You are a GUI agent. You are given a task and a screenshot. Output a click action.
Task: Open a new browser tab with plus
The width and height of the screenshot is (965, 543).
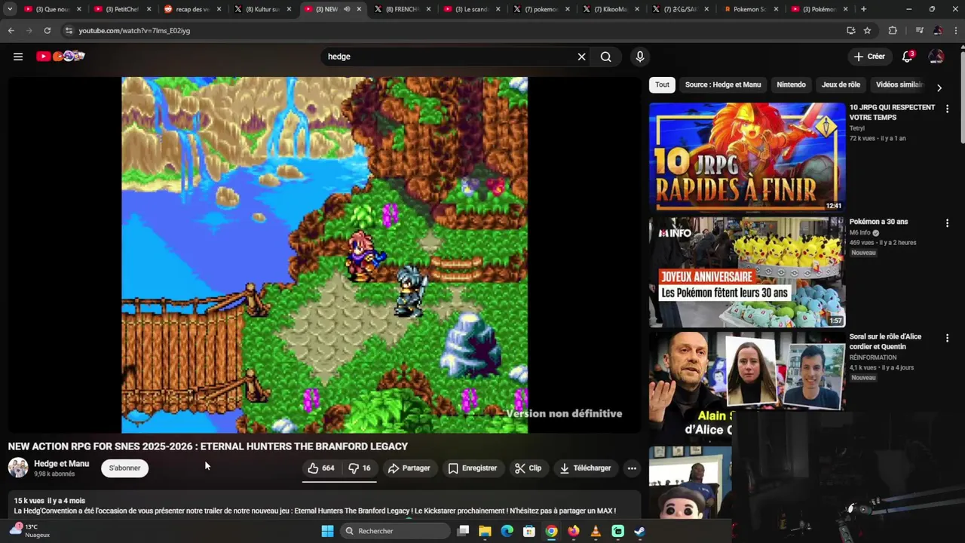coord(863,9)
